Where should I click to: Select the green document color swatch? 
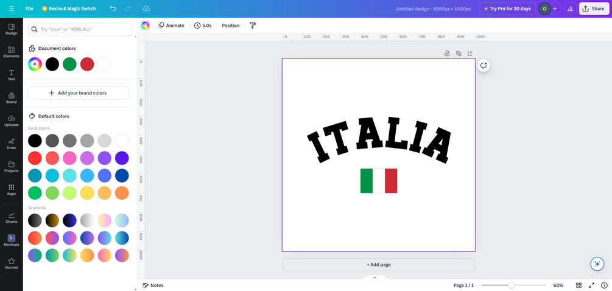point(69,64)
